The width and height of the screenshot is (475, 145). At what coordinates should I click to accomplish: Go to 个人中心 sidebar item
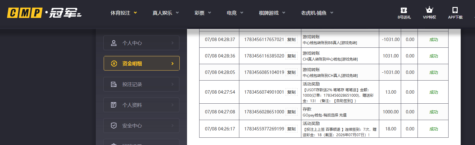point(141,43)
